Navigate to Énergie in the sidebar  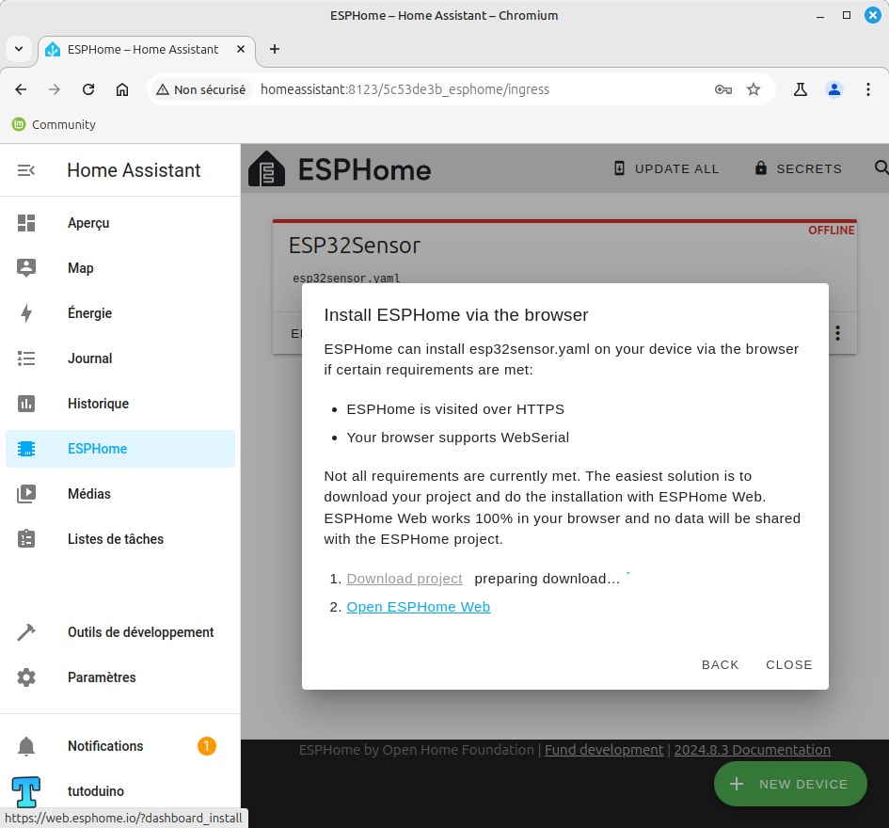tap(89, 313)
